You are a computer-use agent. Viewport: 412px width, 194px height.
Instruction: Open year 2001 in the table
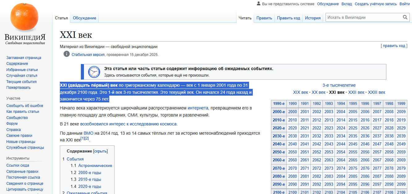(x=305, y=112)
